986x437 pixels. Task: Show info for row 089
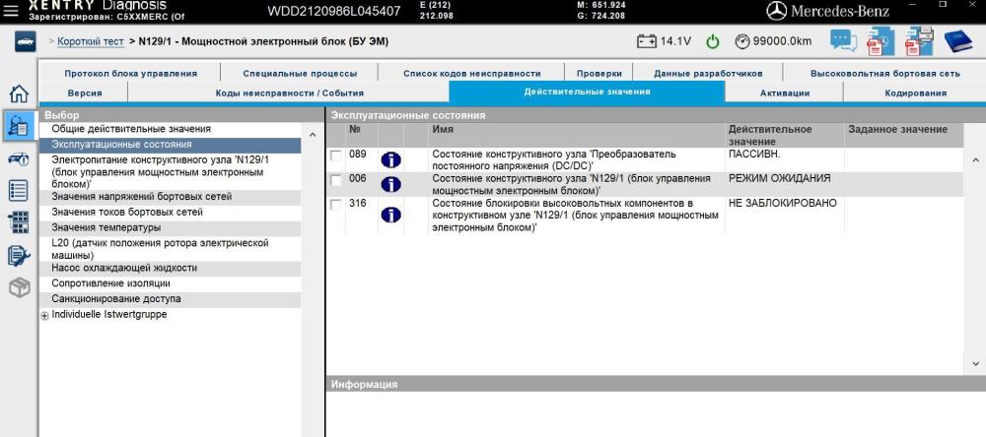click(x=391, y=160)
